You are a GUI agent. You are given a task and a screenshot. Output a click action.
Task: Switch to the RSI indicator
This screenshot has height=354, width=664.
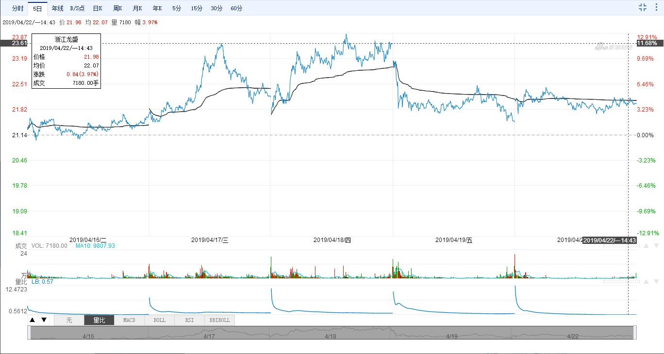[189, 320]
